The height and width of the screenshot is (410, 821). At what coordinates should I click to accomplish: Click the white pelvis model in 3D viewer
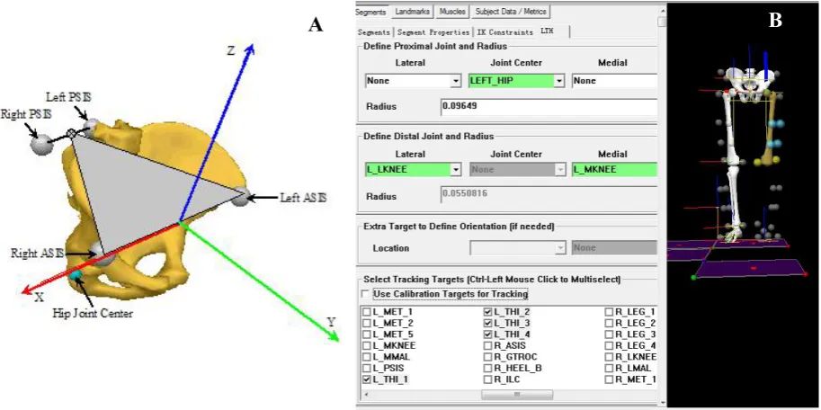[x=749, y=84]
